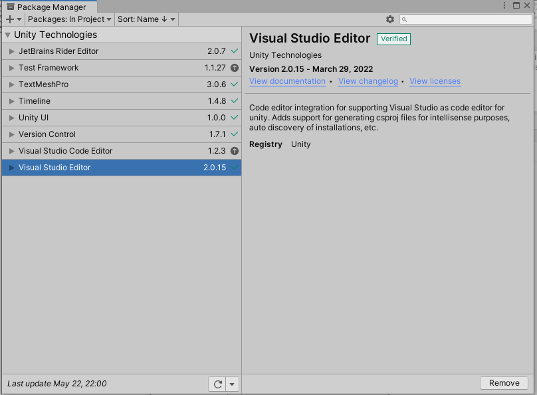Viewport: 537px width, 395px height.
Task: Click installed checkmark beside Unity UI
Action: (x=234, y=118)
